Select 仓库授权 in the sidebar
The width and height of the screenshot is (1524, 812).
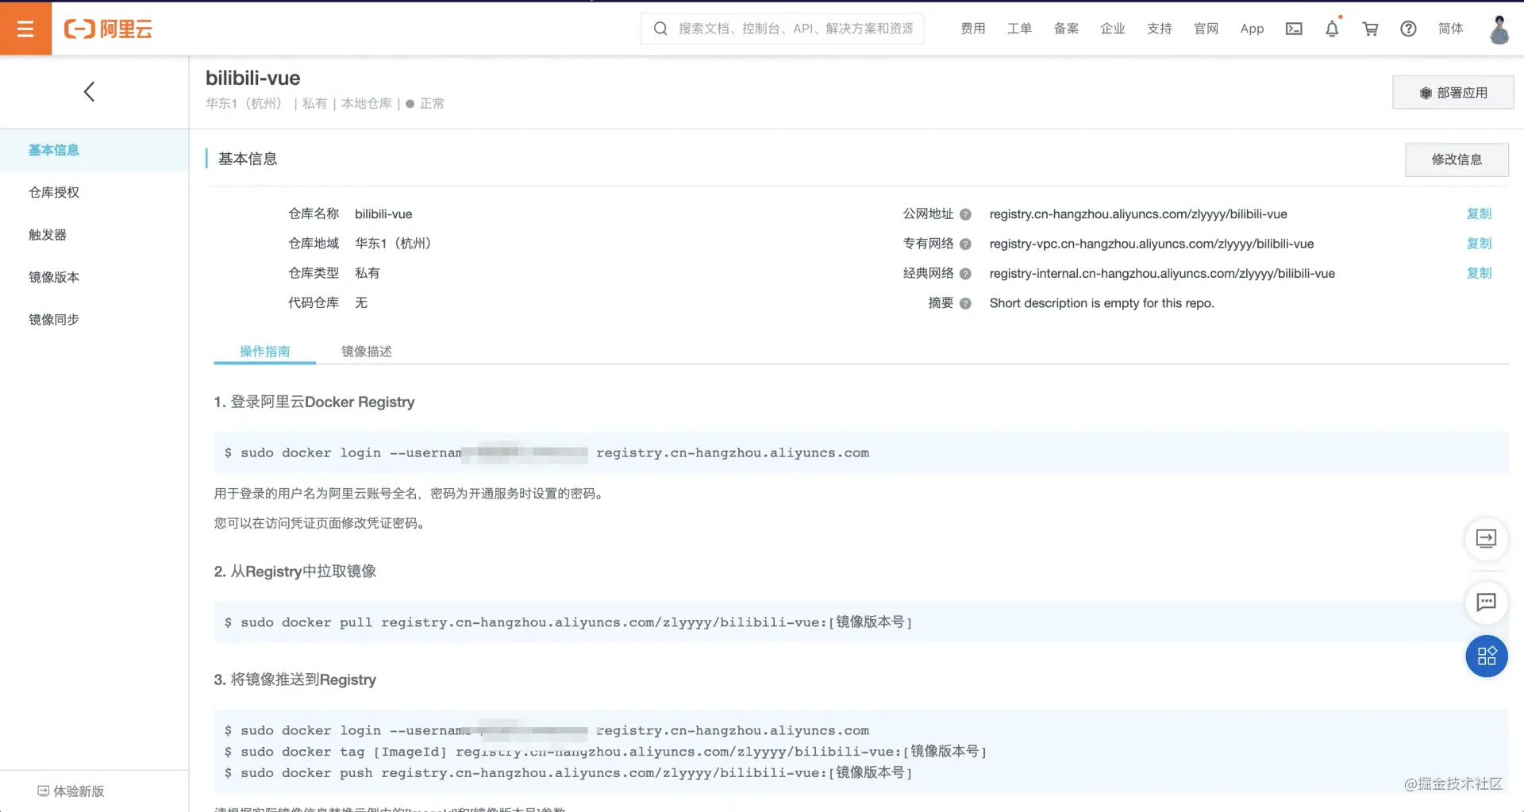coord(54,192)
